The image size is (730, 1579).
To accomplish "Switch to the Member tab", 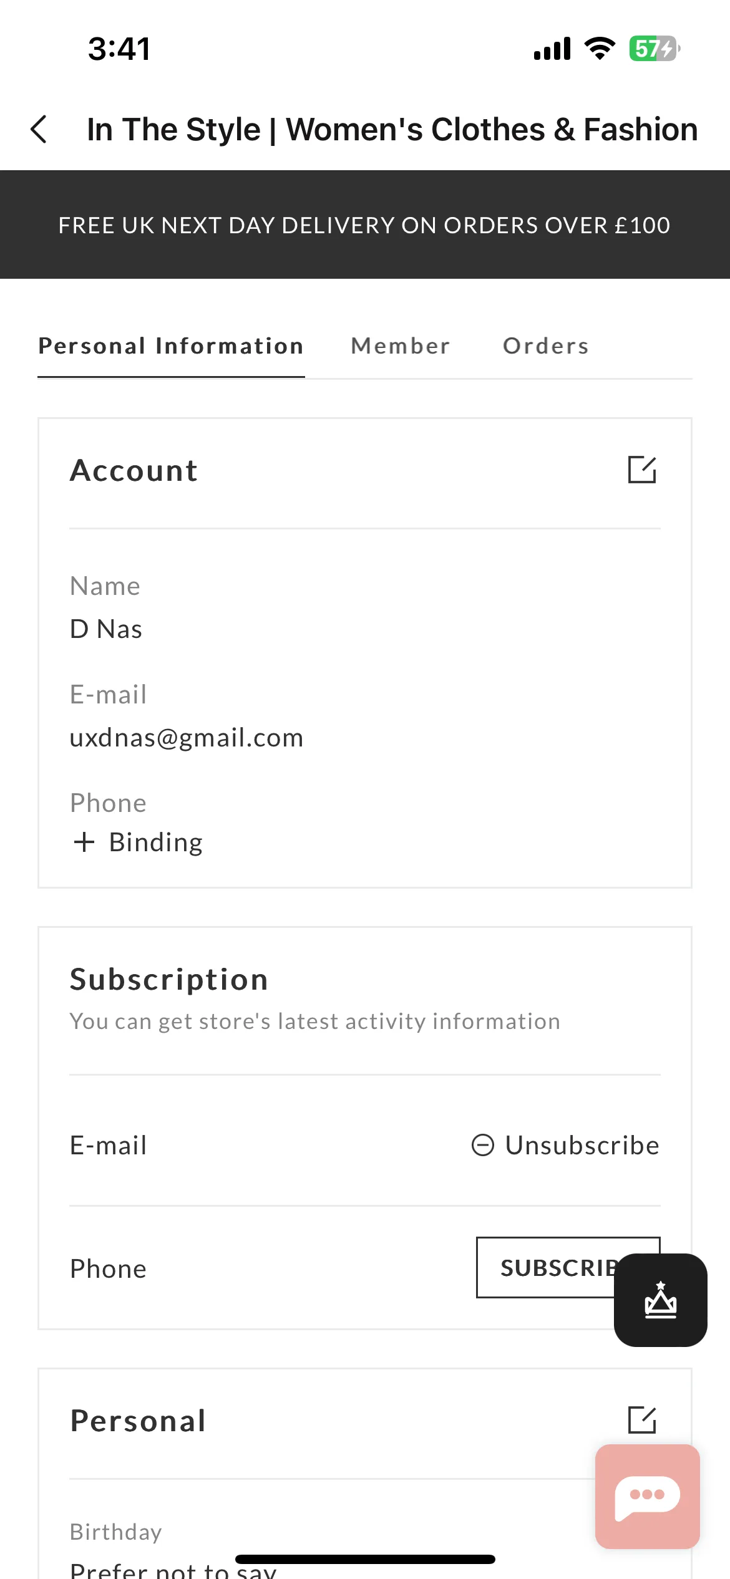I will point(401,345).
